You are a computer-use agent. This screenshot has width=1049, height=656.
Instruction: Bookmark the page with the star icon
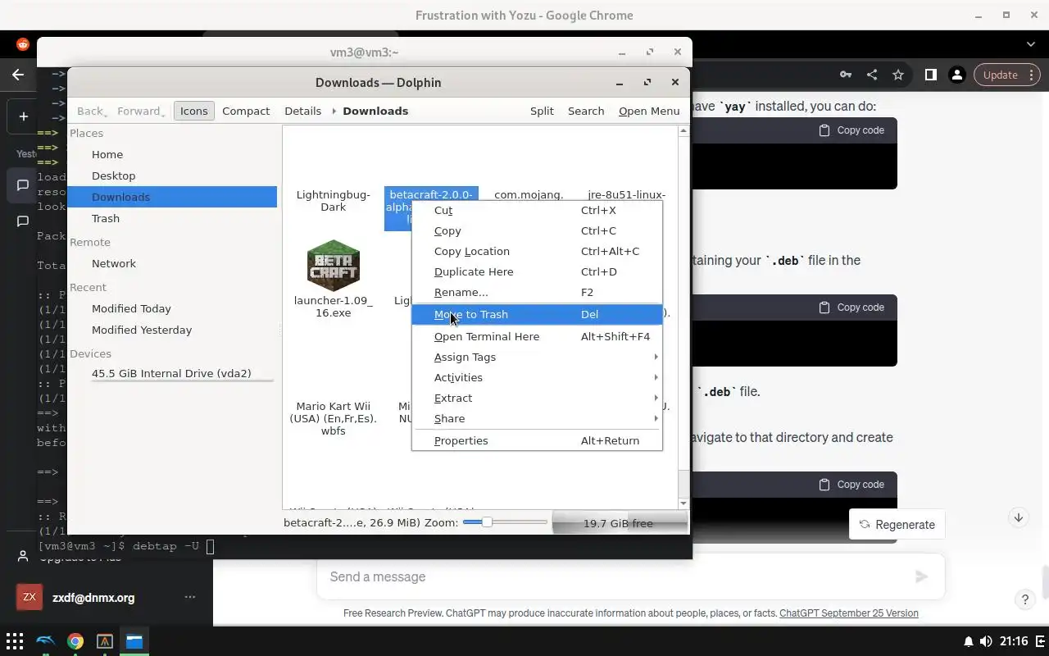tap(898, 75)
